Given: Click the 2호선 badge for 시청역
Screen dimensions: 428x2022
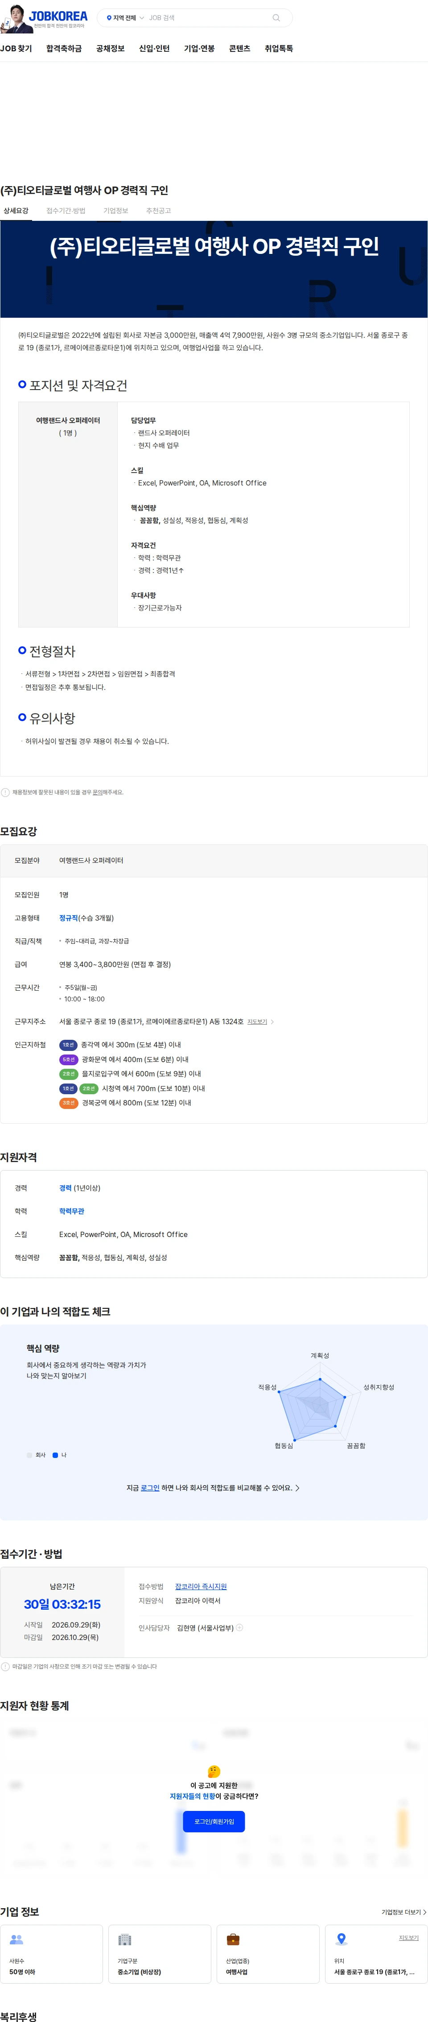Looking at the screenshot, I should coord(89,1089).
